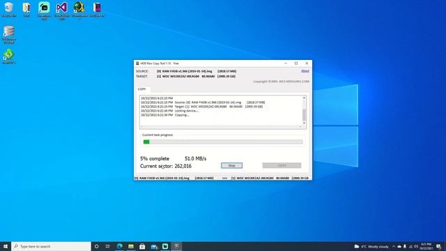
Task: Click the greyed-out START button
Action: coord(282,165)
